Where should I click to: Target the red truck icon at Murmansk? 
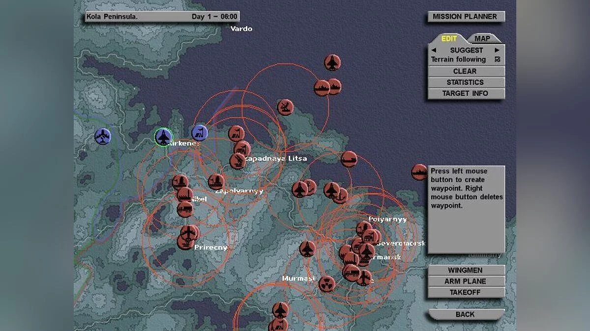tap(351, 272)
